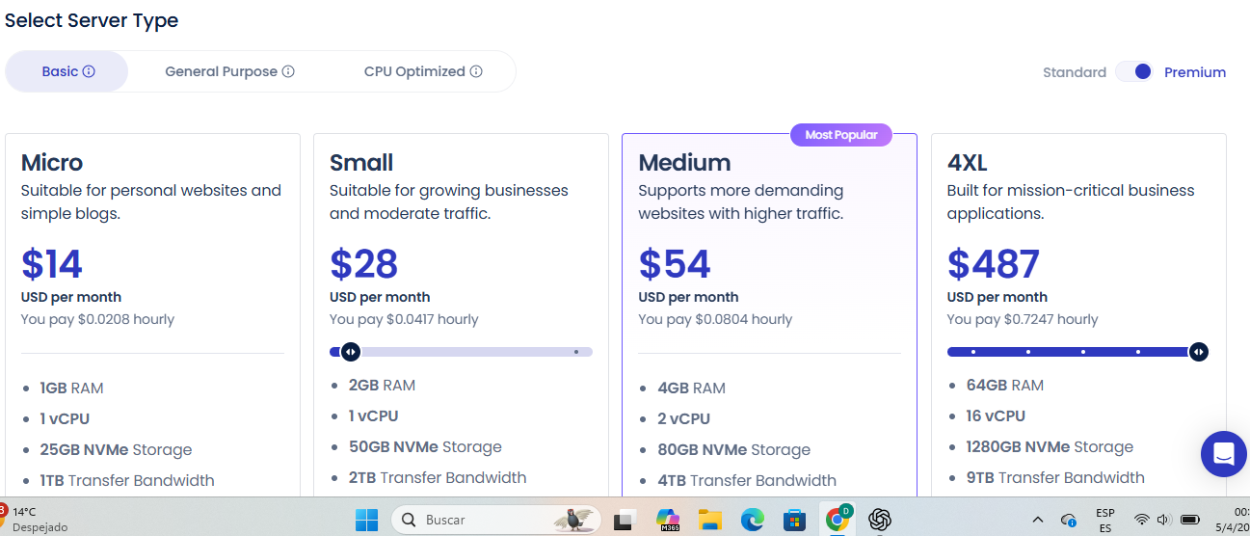Switch to the General Purpose tab
1250x536 pixels.
tap(229, 71)
